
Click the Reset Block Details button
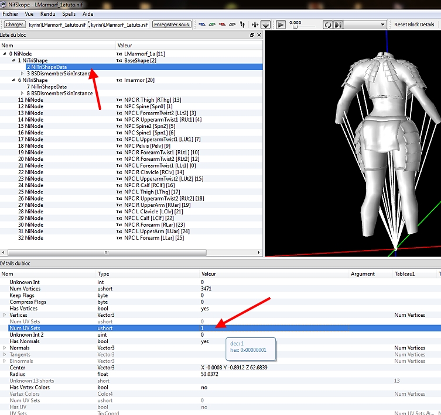click(x=414, y=25)
